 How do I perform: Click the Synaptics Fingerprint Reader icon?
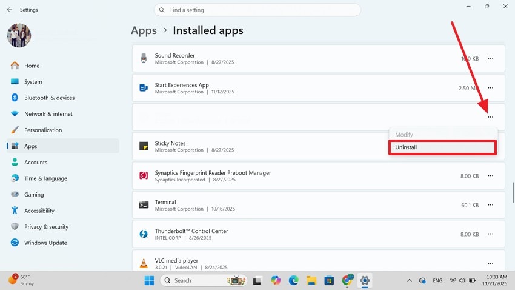tap(144, 175)
